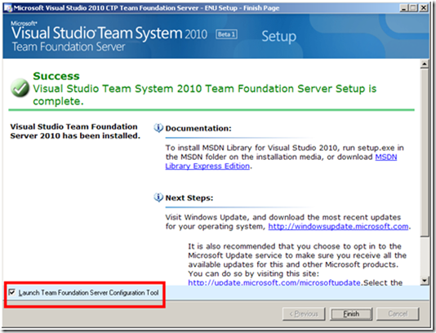Click the 'Team Foundation Server' header subtitle

point(69,47)
